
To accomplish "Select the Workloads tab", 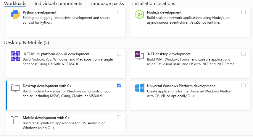I will (x=15, y=4).
